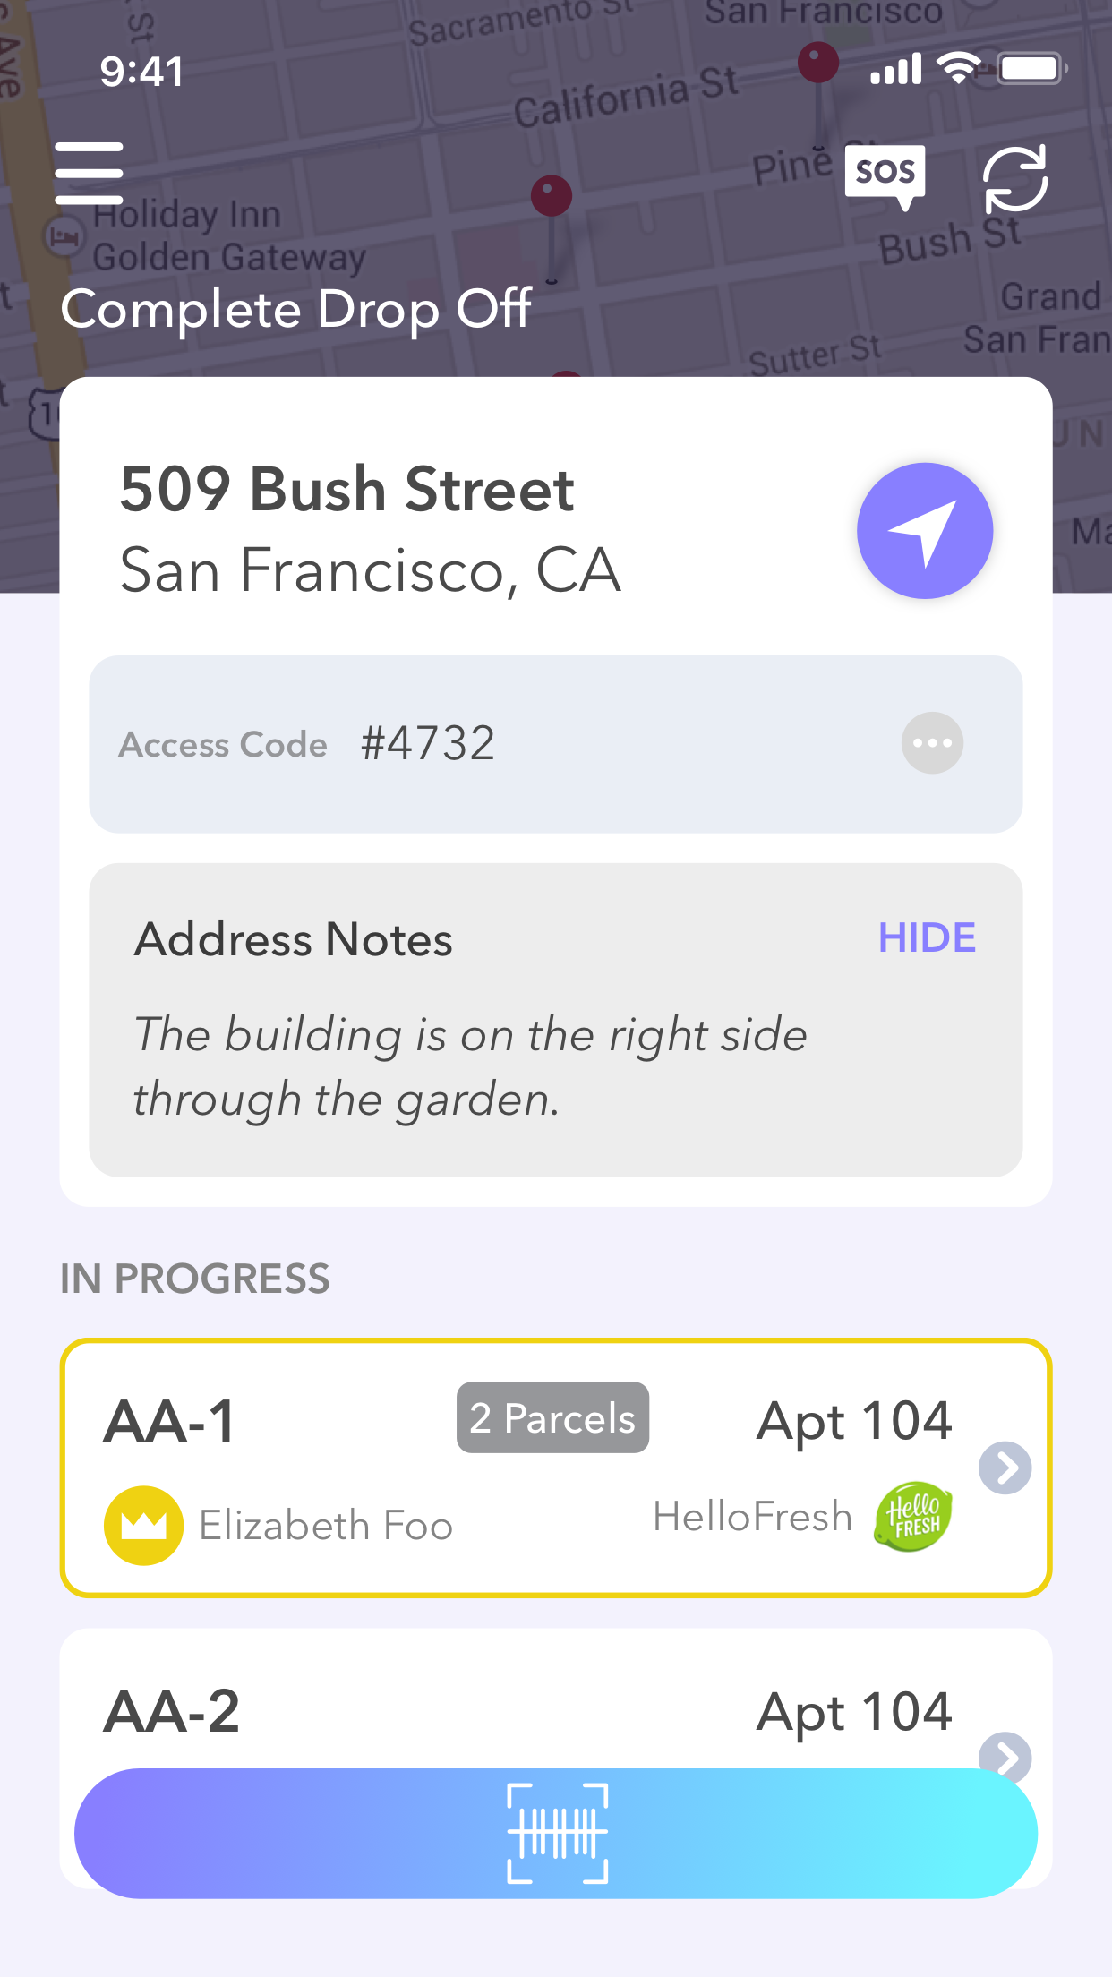1112x1977 pixels.
Task: Tap the purple navigation arrow button
Action: tap(925, 531)
